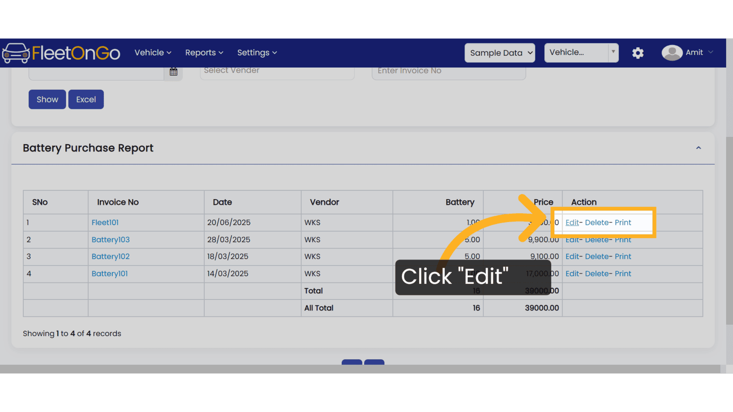Open the Vehicle selector combo box
The width and height of the screenshot is (733, 412).
[581, 53]
